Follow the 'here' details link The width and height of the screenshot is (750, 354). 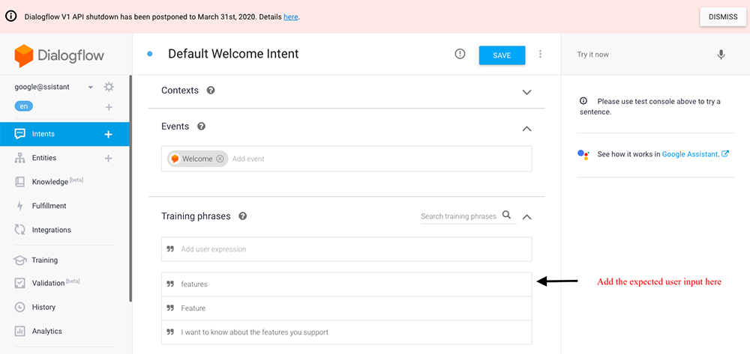(291, 16)
